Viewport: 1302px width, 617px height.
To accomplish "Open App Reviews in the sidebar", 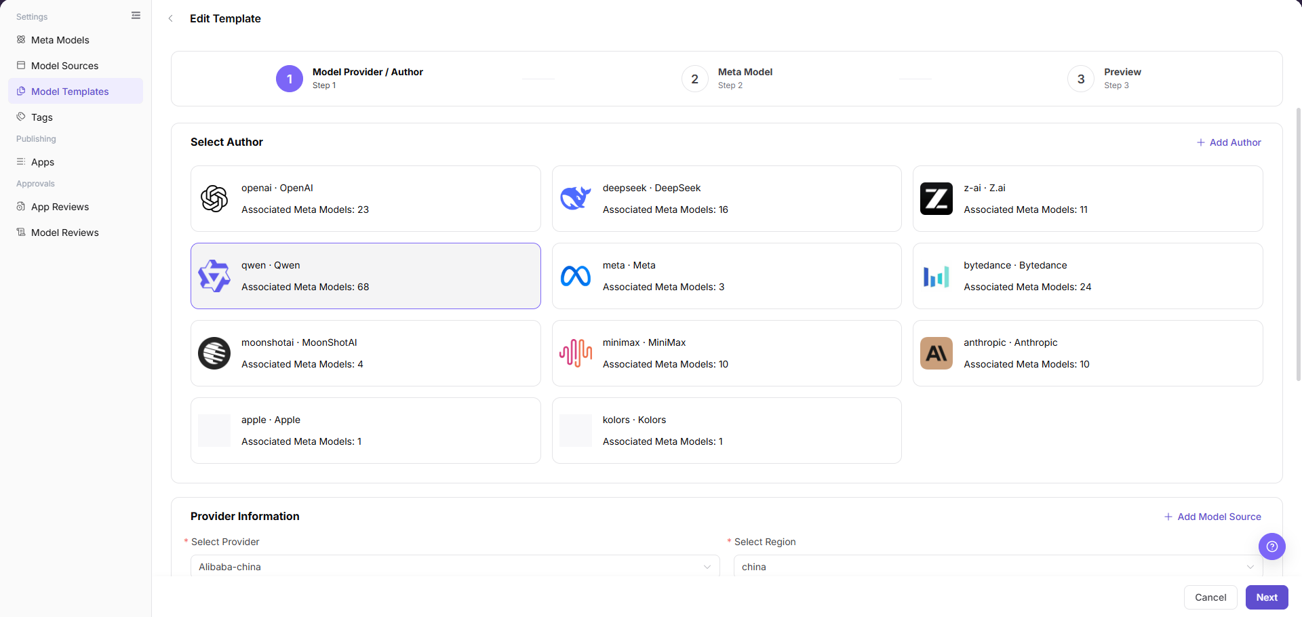I will (x=75, y=207).
